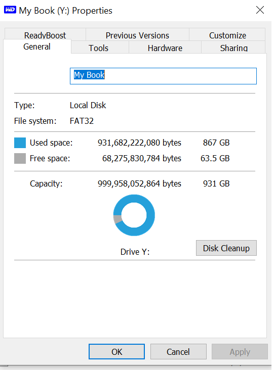Screen dimensions: 274x370
Task: Click the 'Capacity:' label
Action: coord(46,183)
